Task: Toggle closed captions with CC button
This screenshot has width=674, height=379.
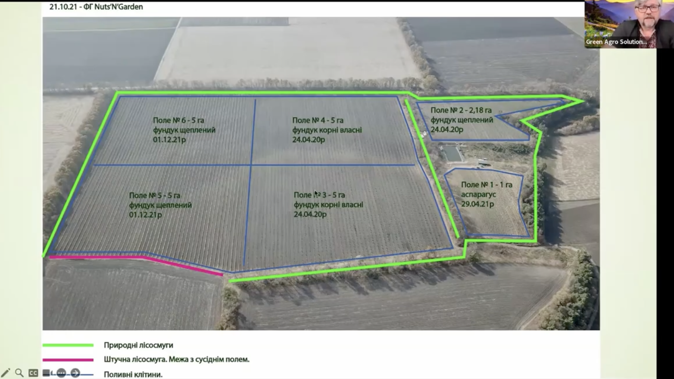Action: pyautogui.click(x=33, y=373)
